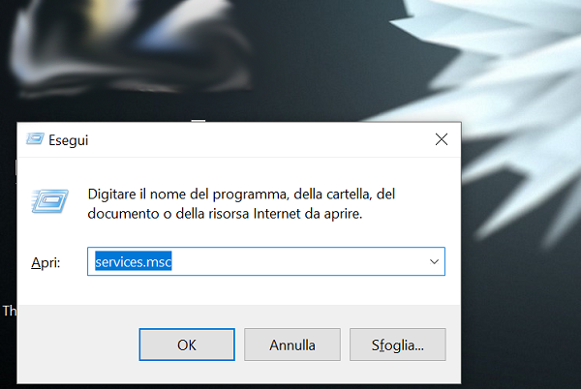Confirm with the OK button
The height and width of the screenshot is (389, 581).
click(187, 344)
